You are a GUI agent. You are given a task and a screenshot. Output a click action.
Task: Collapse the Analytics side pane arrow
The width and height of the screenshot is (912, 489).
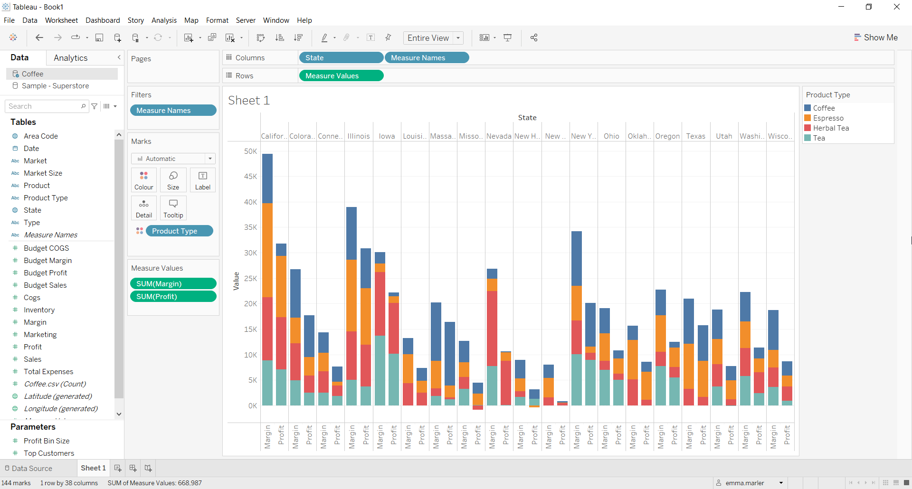coord(119,57)
